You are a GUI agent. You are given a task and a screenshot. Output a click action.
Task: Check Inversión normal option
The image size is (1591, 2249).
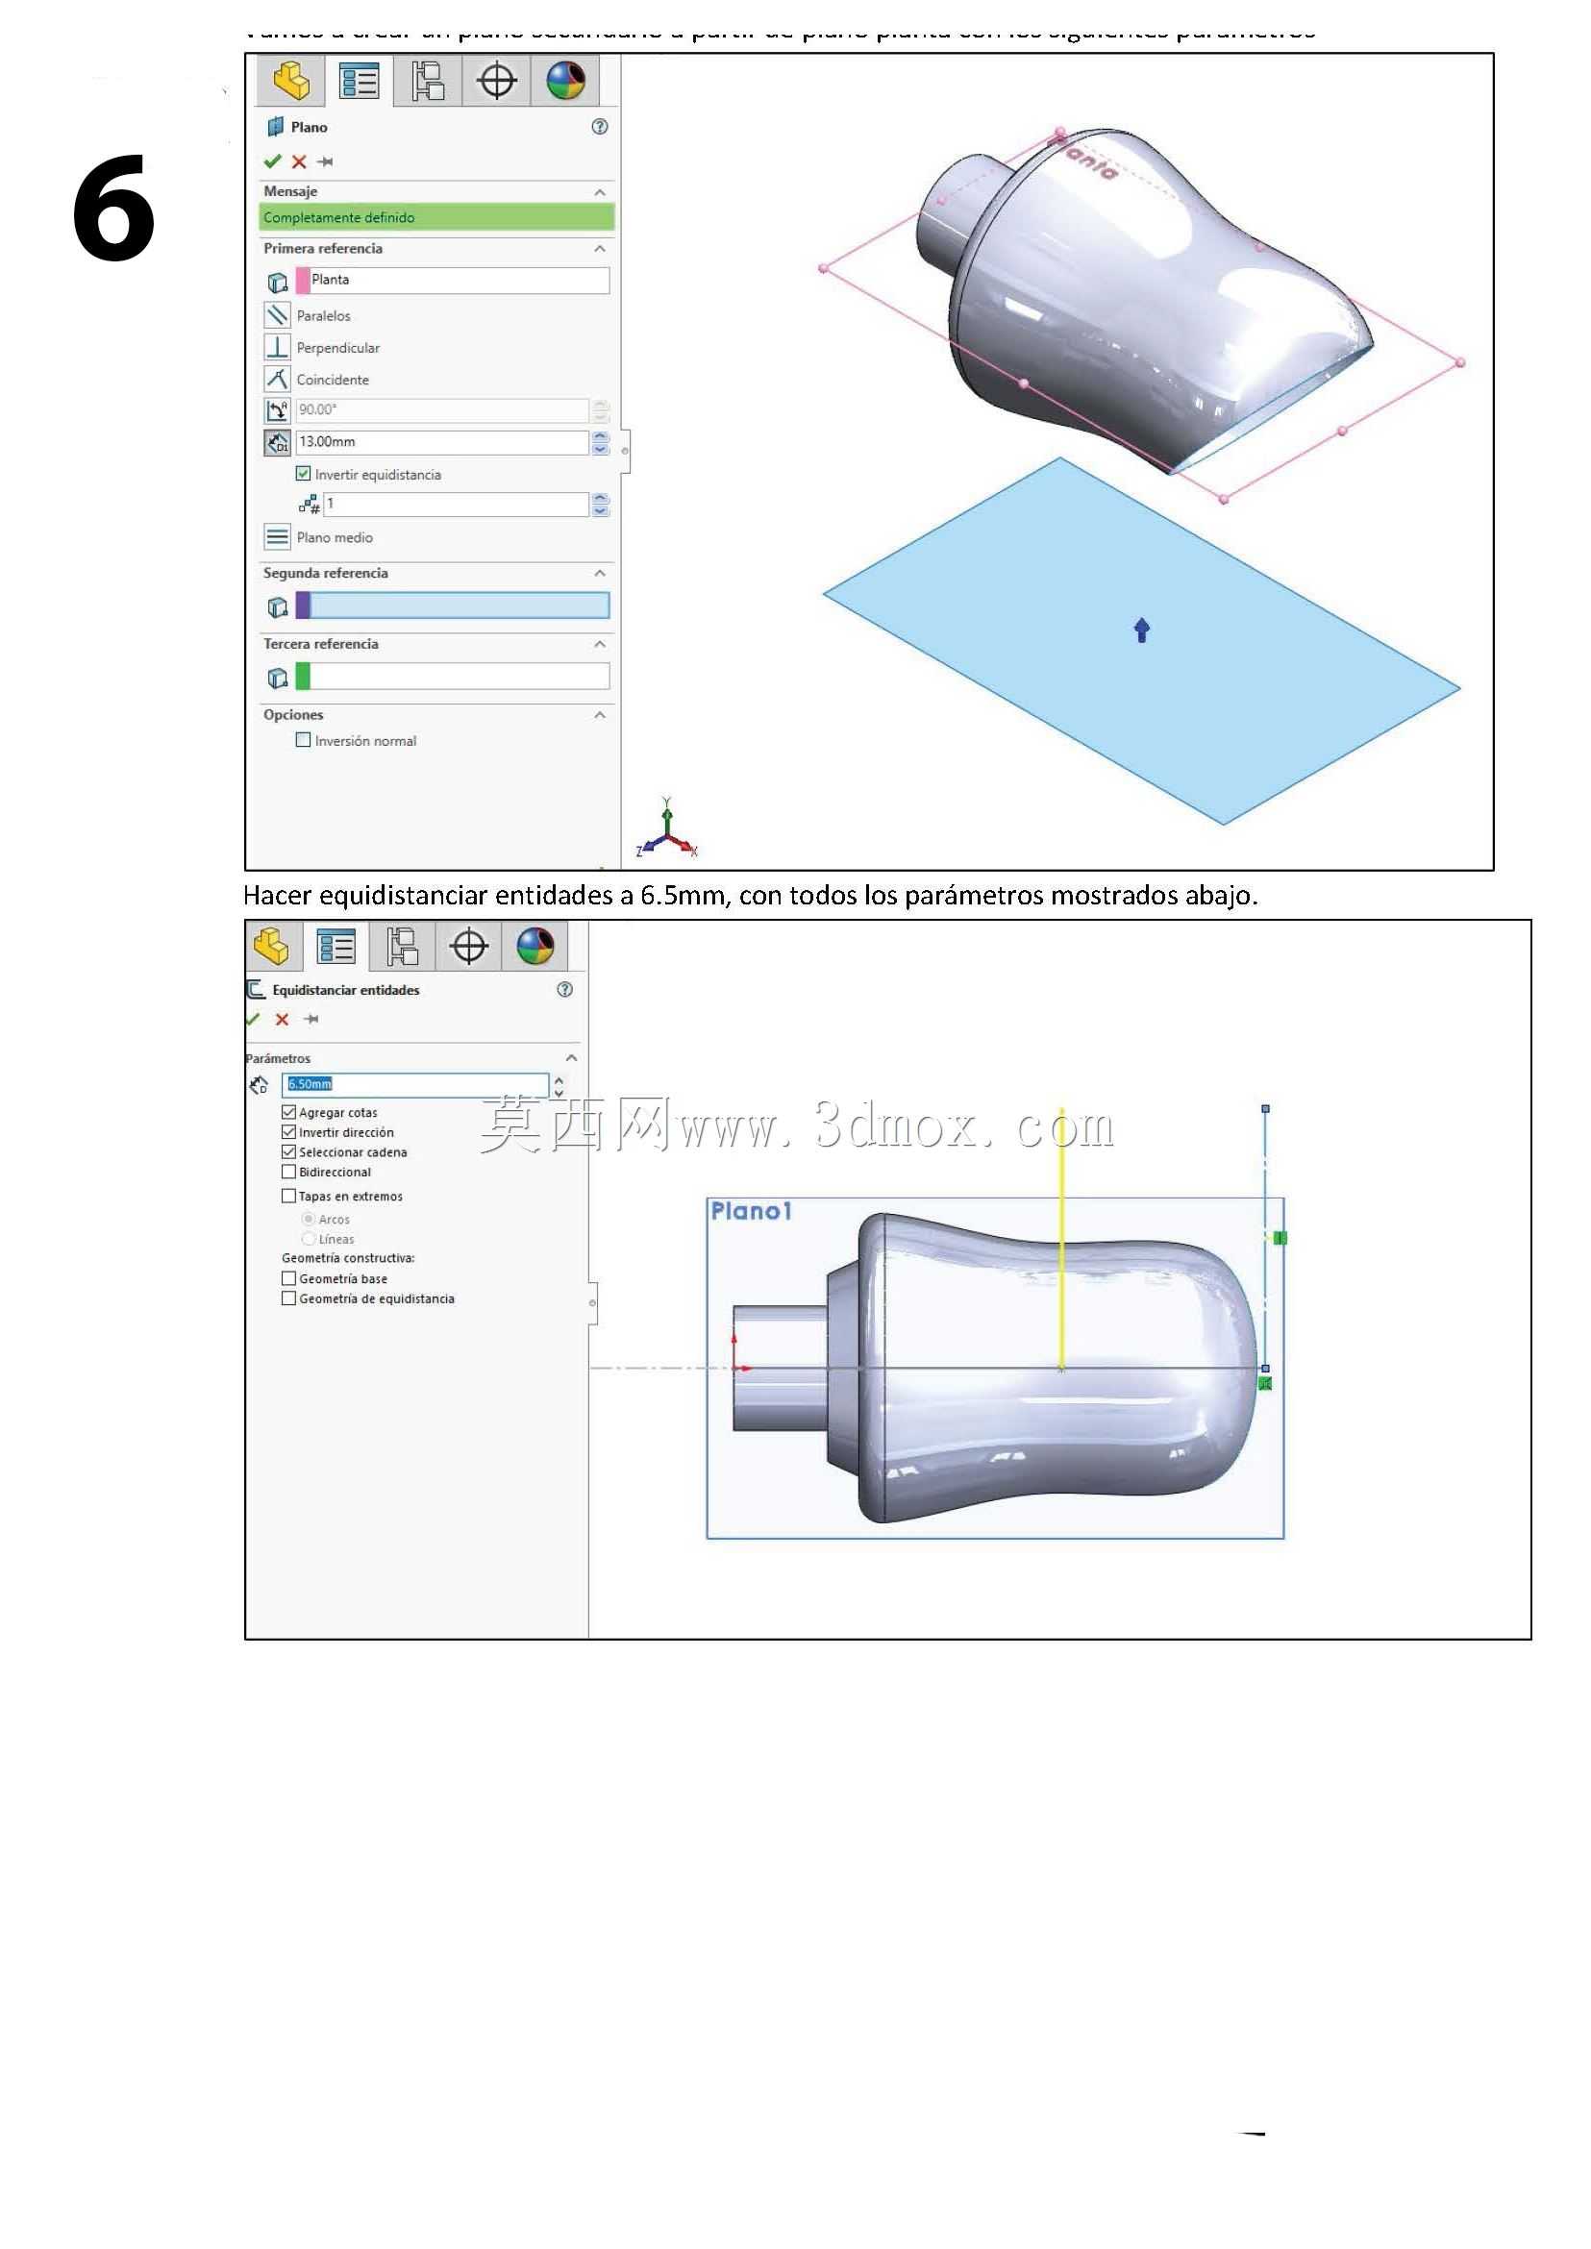(303, 740)
